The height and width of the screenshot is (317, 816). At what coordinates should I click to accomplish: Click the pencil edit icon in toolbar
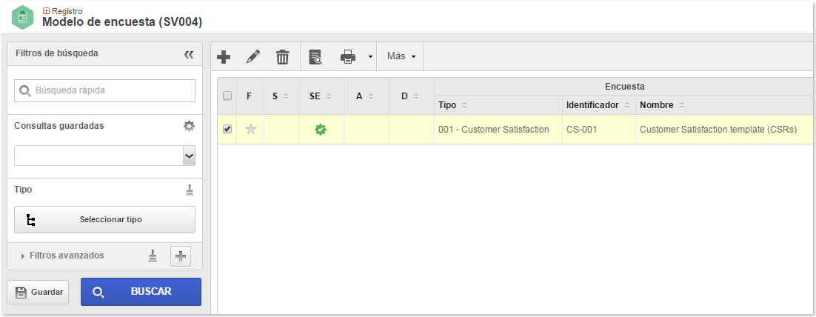(x=253, y=57)
